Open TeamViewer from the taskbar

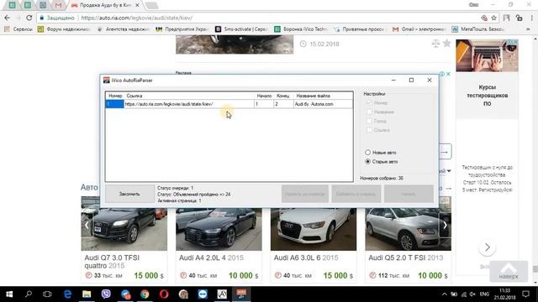pos(203,294)
